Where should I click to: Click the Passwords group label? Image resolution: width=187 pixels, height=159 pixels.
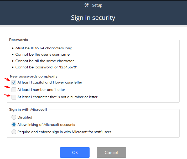click(x=18, y=40)
